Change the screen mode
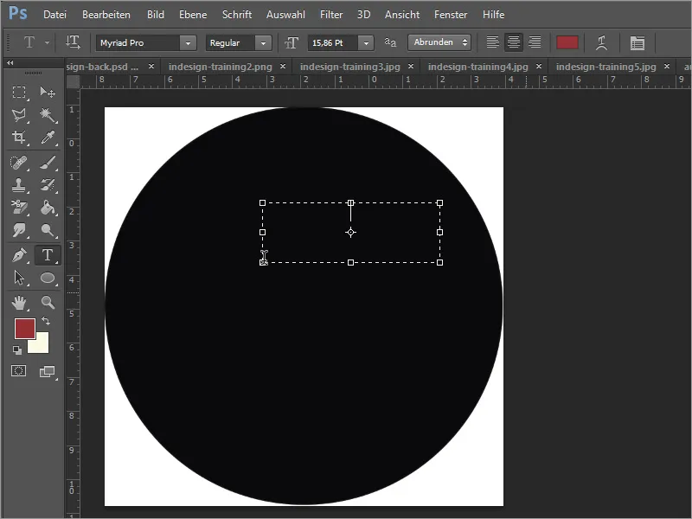 tap(47, 372)
